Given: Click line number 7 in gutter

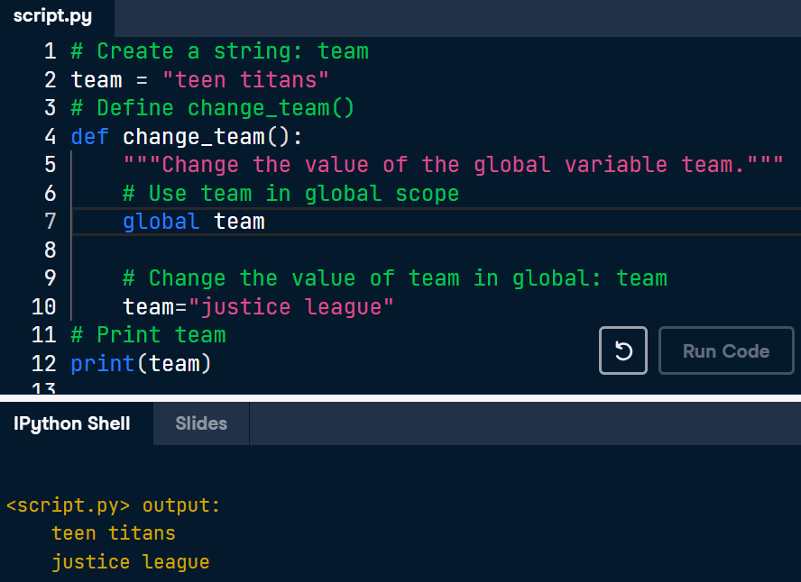Looking at the screenshot, I should 50,222.
